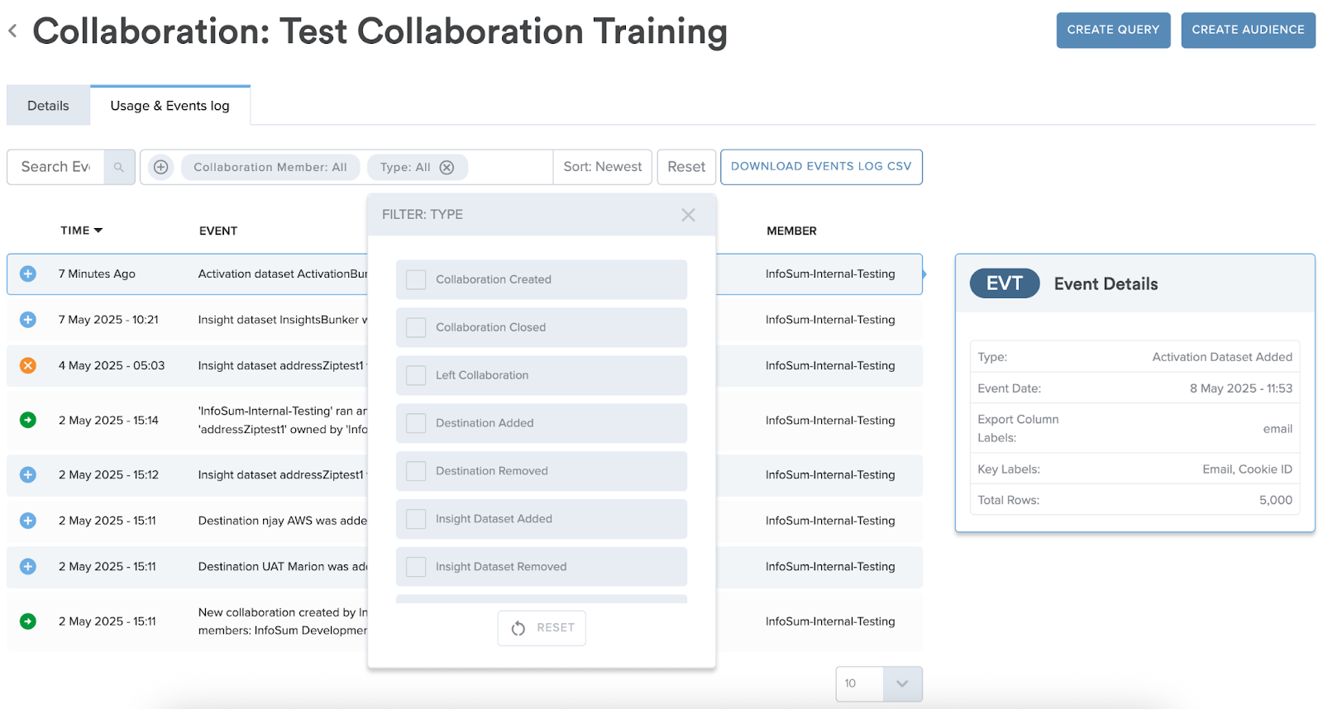The width and height of the screenshot is (1323, 709).
Task: Open the Sort: Newest dropdown
Action: [x=602, y=167]
